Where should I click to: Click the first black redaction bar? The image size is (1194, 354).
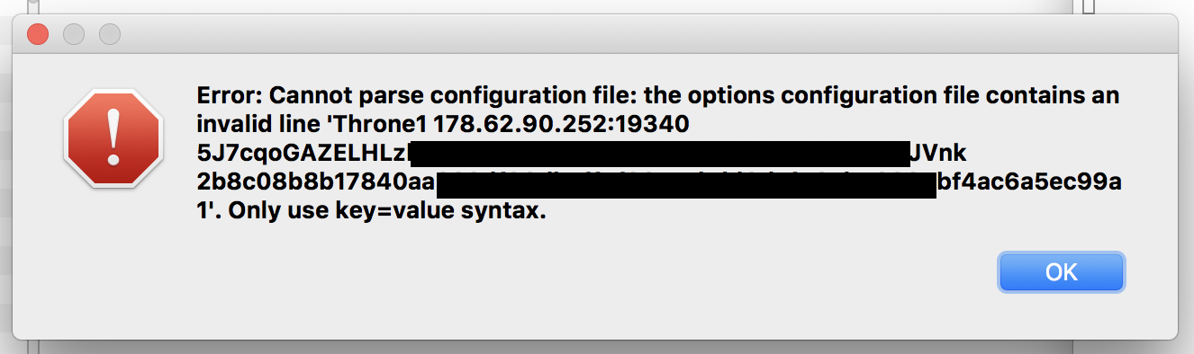(x=659, y=153)
